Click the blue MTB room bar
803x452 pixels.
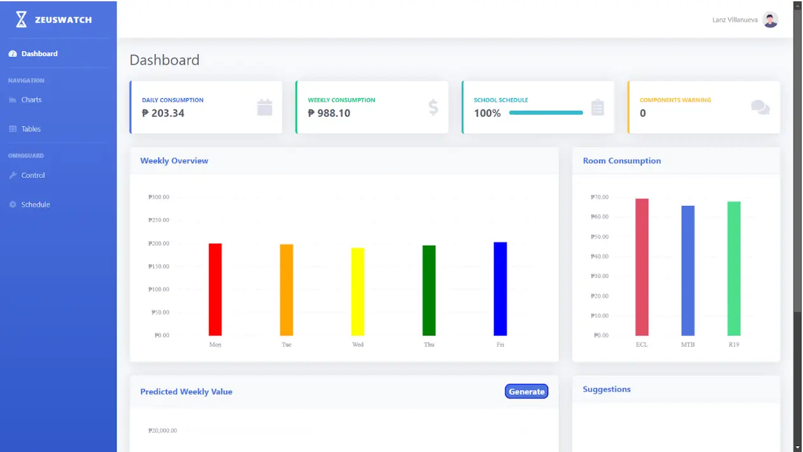(688, 270)
